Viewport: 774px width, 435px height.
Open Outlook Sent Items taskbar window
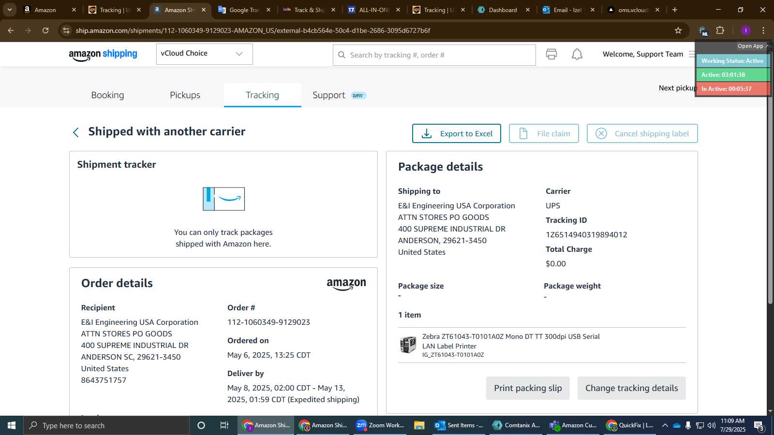click(x=459, y=425)
